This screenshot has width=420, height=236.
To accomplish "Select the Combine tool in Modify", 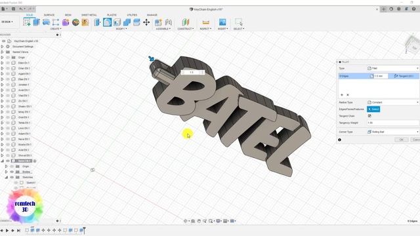I will tap(127, 22).
